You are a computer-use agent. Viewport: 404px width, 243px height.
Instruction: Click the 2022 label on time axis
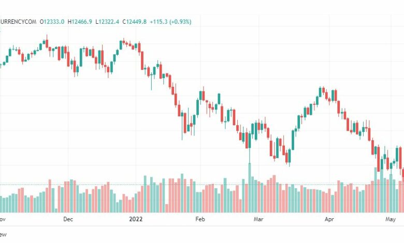click(x=136, y=219)
